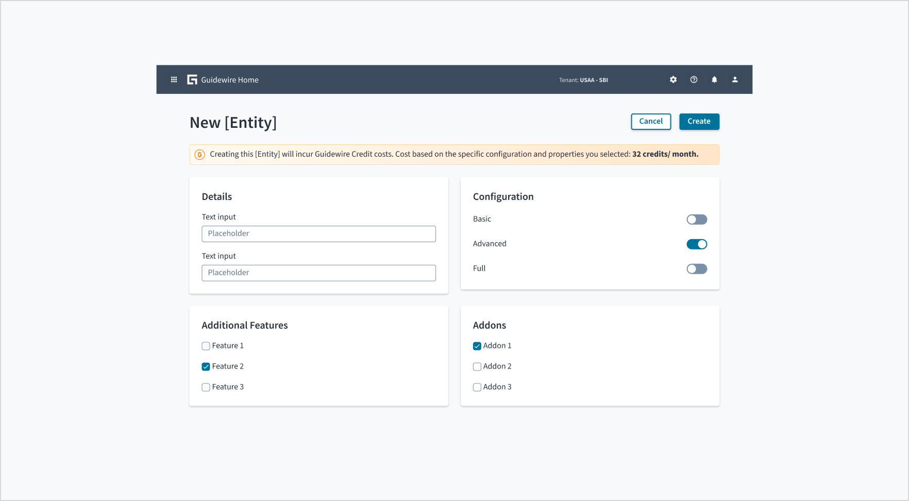Click the Additional Features heading
909x501 pixels.
[x=245, y=325]
